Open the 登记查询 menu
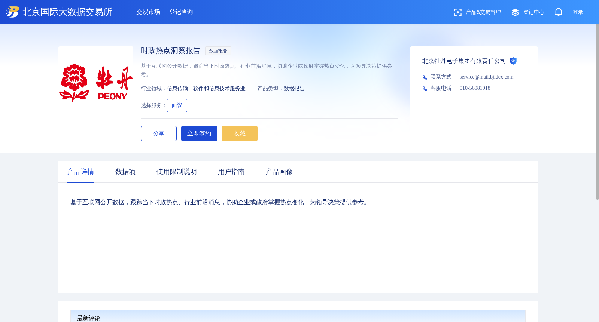This screenshot has height=322, width=599. 181,12
